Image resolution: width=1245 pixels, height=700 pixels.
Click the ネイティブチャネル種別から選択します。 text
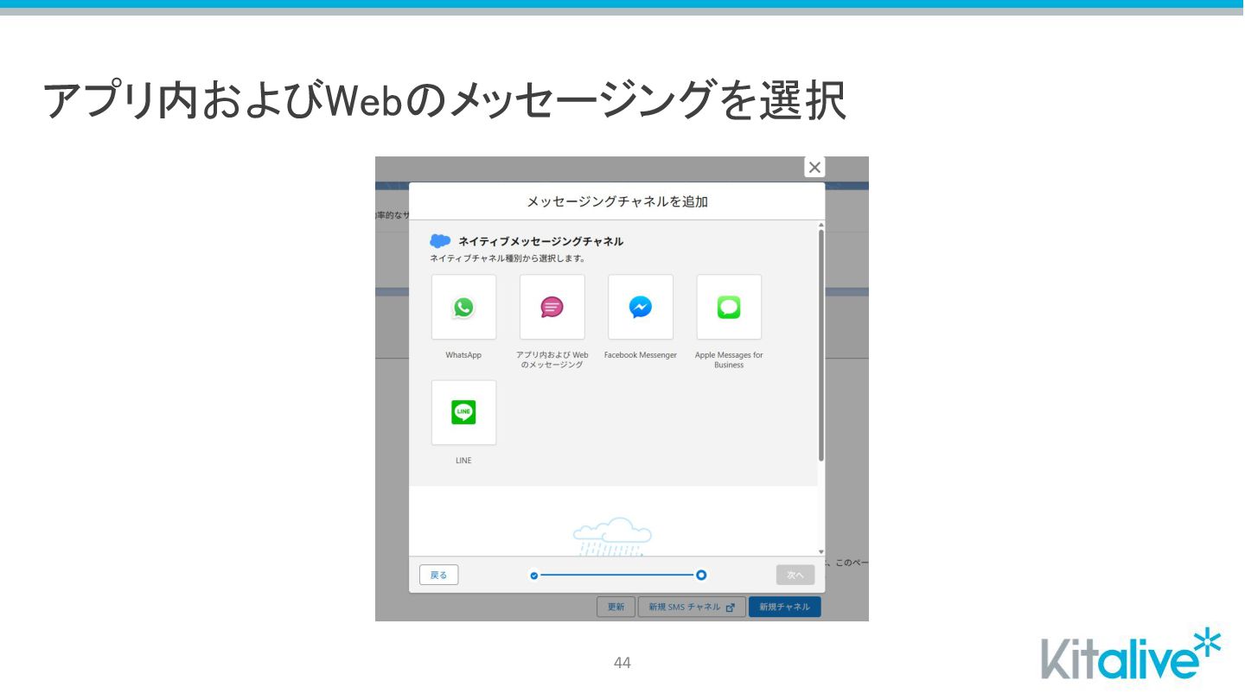point(508,258)
